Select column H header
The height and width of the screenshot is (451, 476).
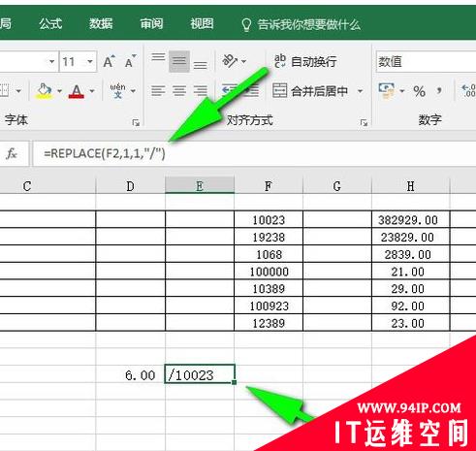coord(411,186)
